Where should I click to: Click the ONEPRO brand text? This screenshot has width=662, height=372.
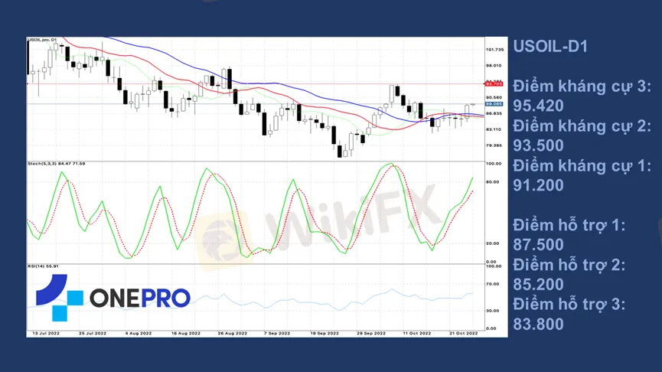tap(139, 298)
